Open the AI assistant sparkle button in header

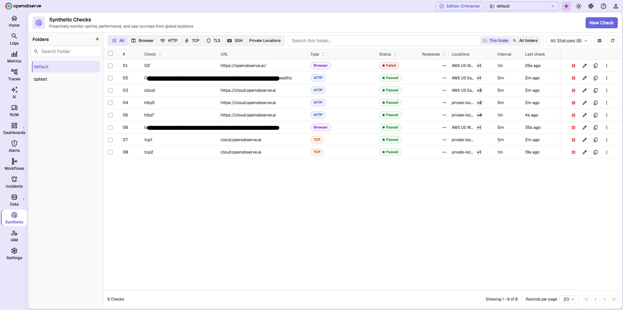[x=566, y=6]
